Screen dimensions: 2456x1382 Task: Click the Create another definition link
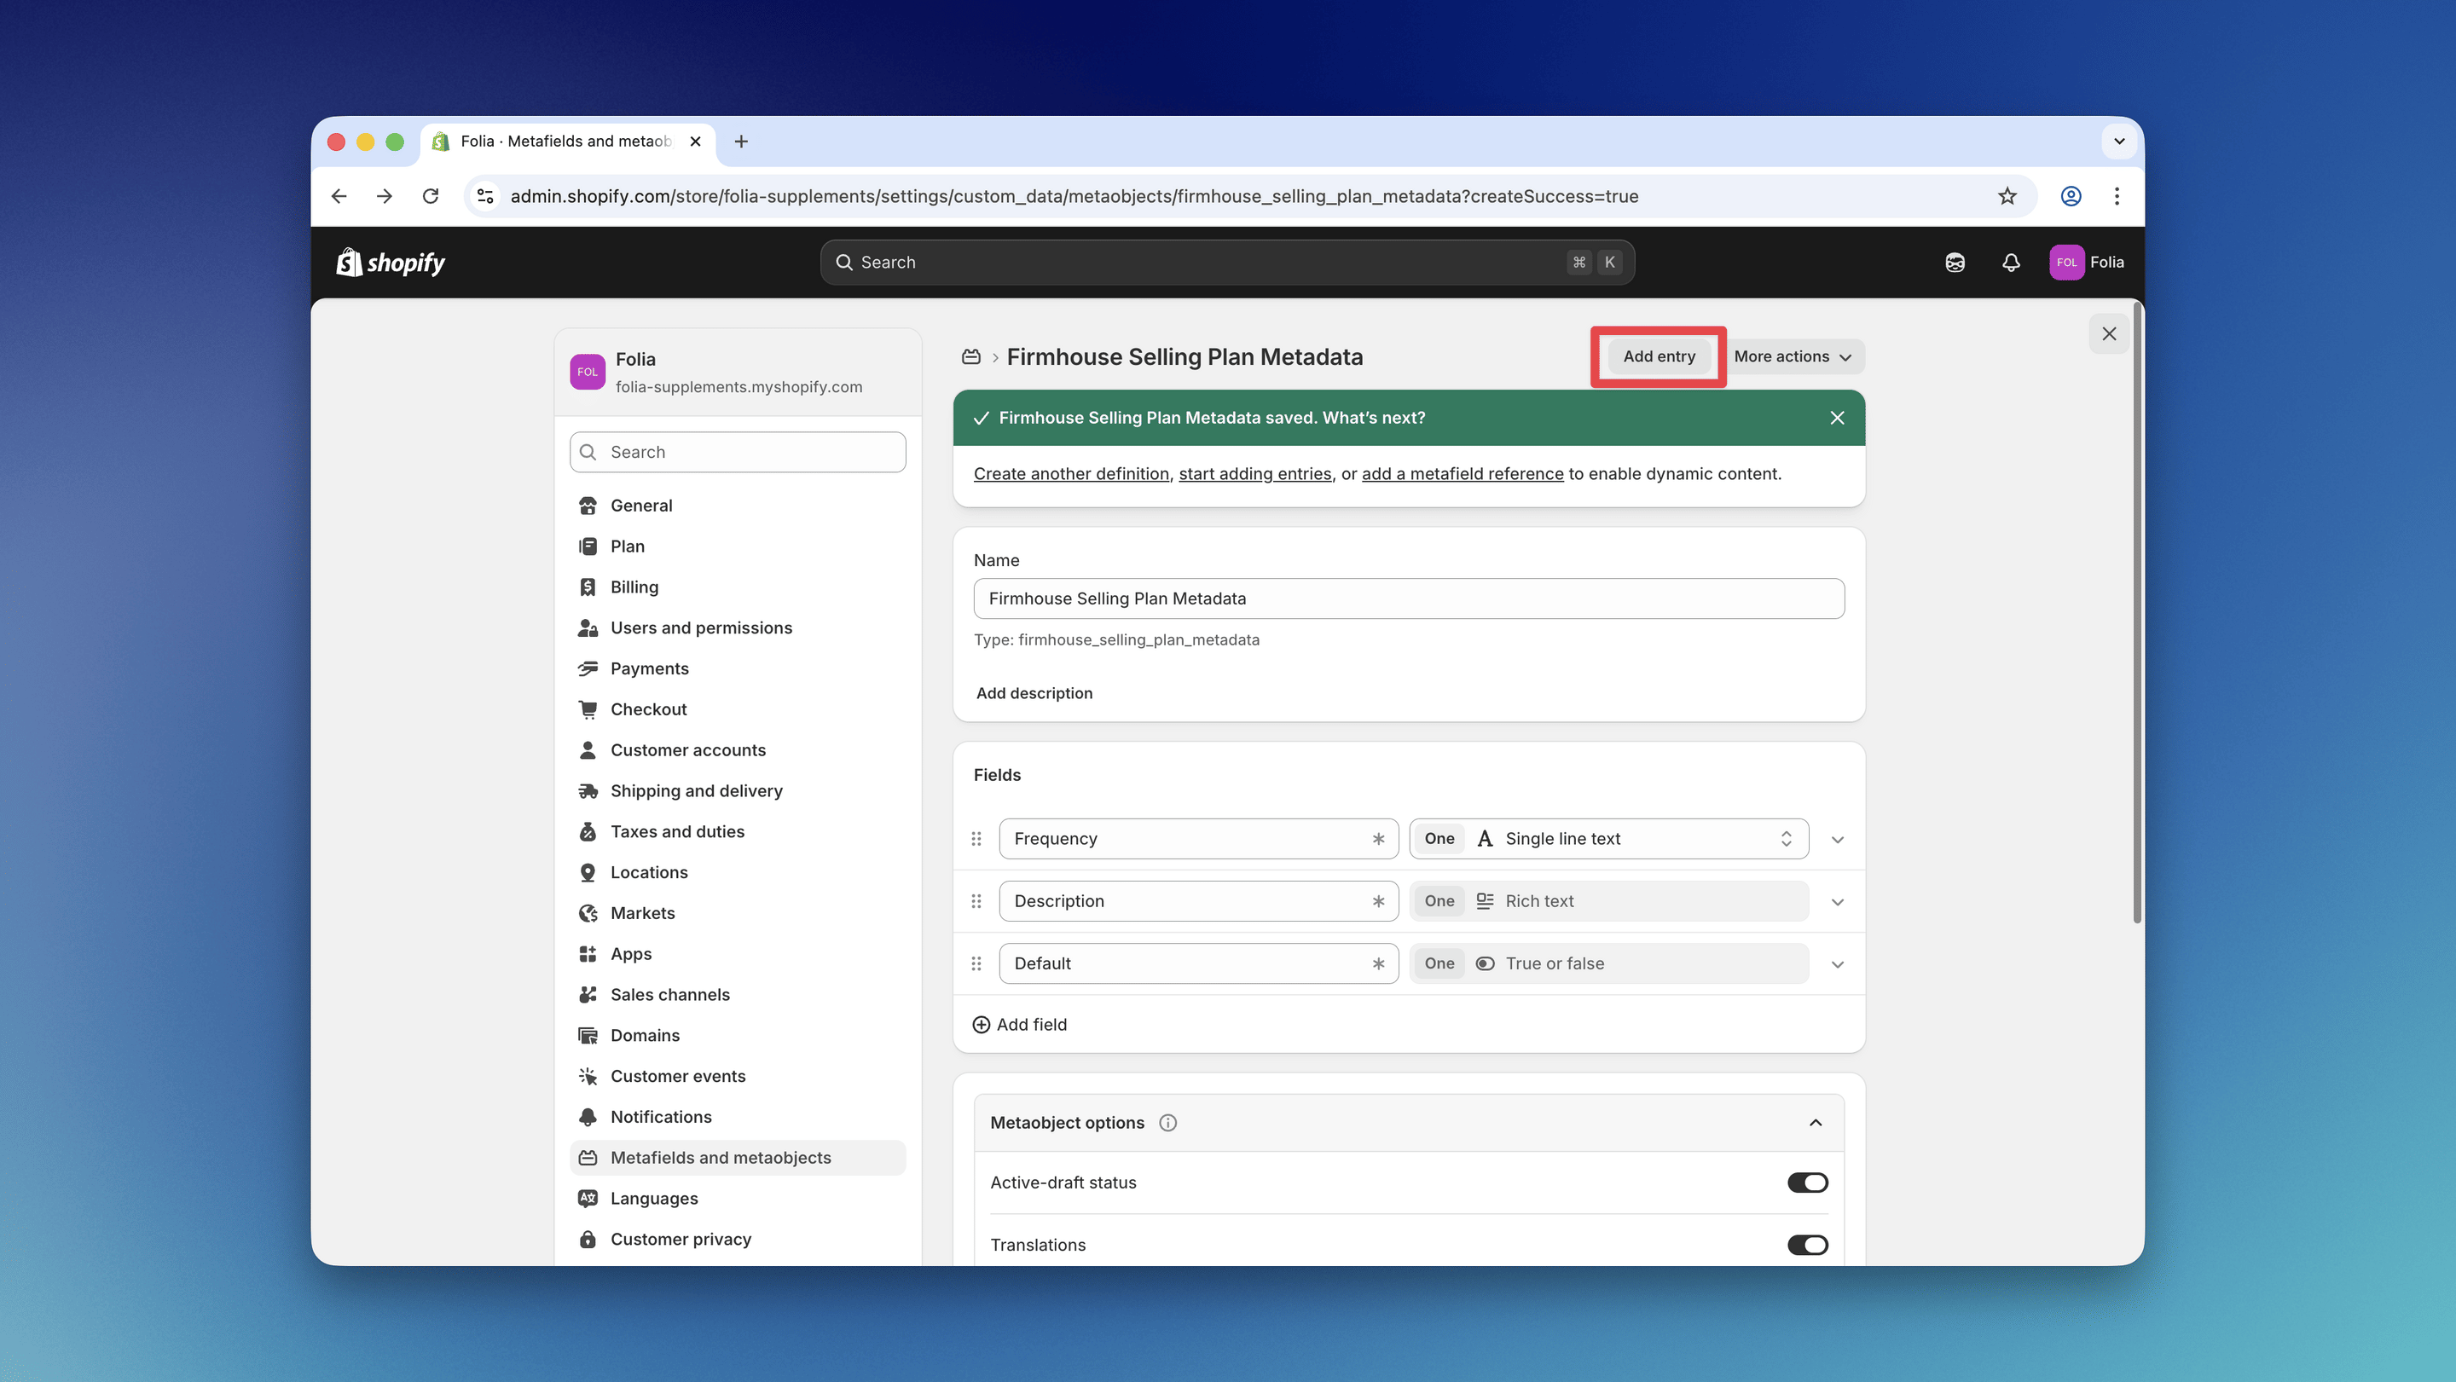coord(1071,474)
